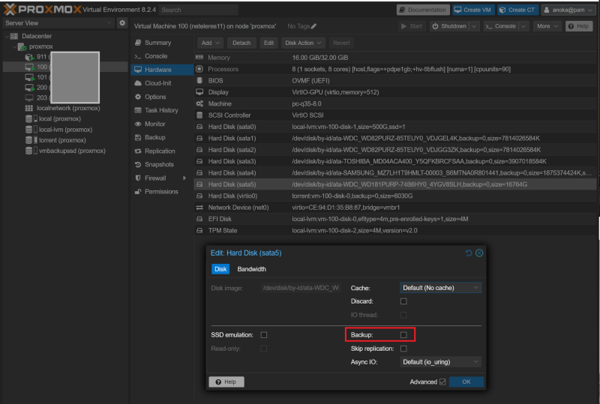Select Hard Disk (sata3) TOSHIBA row
Screen dimensions: 600x404
click(x=397, y=161)
